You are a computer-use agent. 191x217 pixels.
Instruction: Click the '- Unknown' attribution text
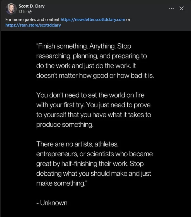click(x=52, y=203)
